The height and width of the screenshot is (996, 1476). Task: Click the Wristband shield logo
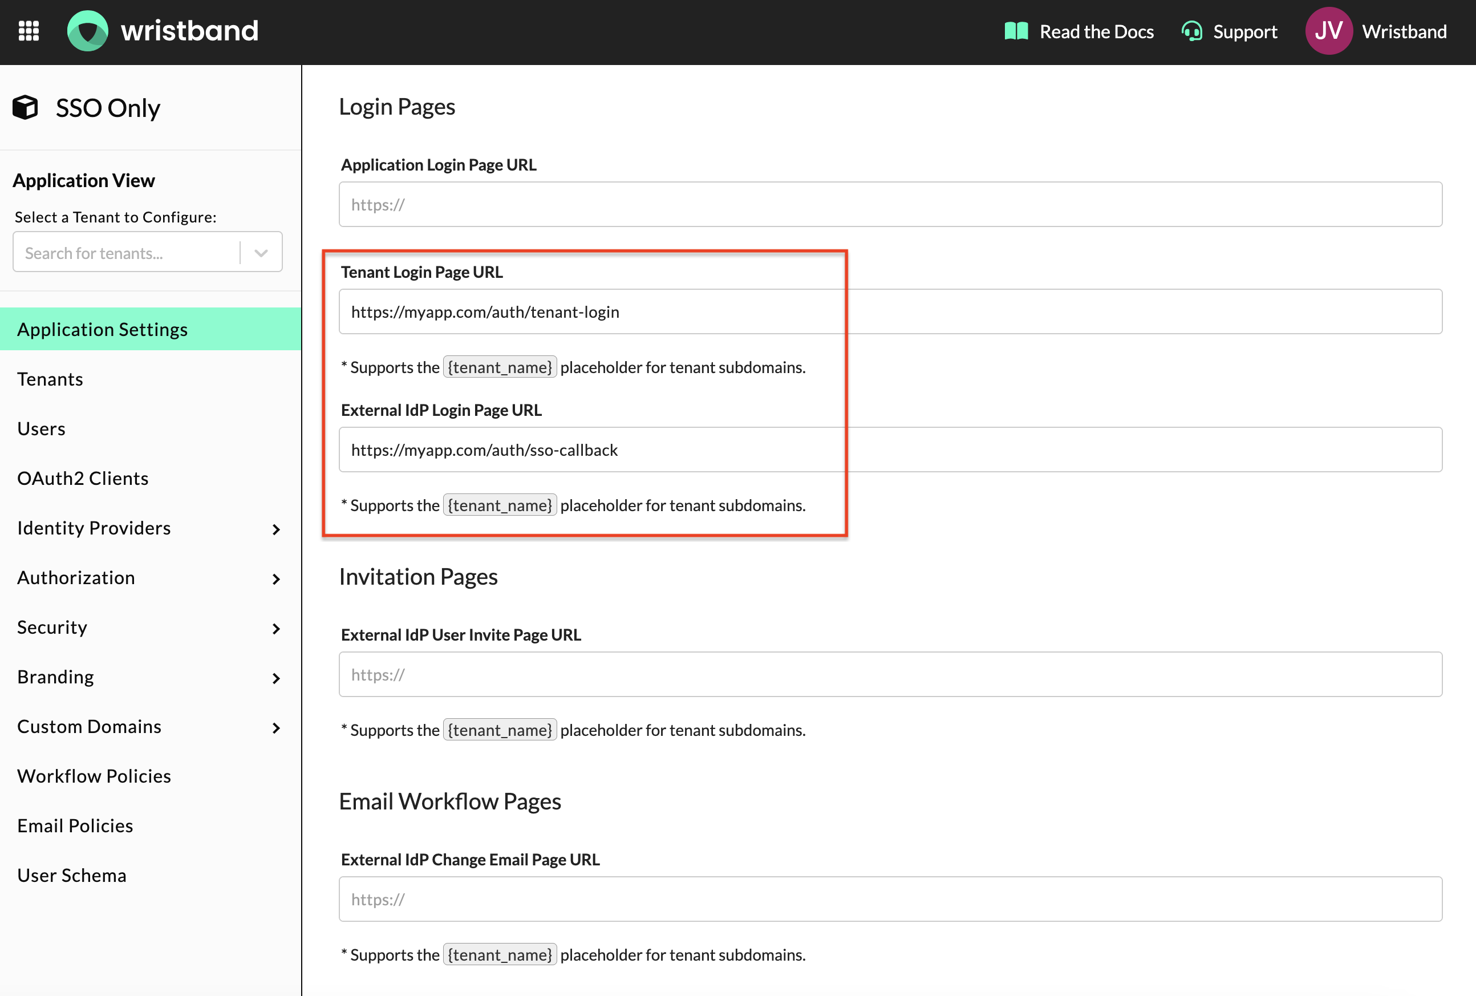tap(88, 30)
